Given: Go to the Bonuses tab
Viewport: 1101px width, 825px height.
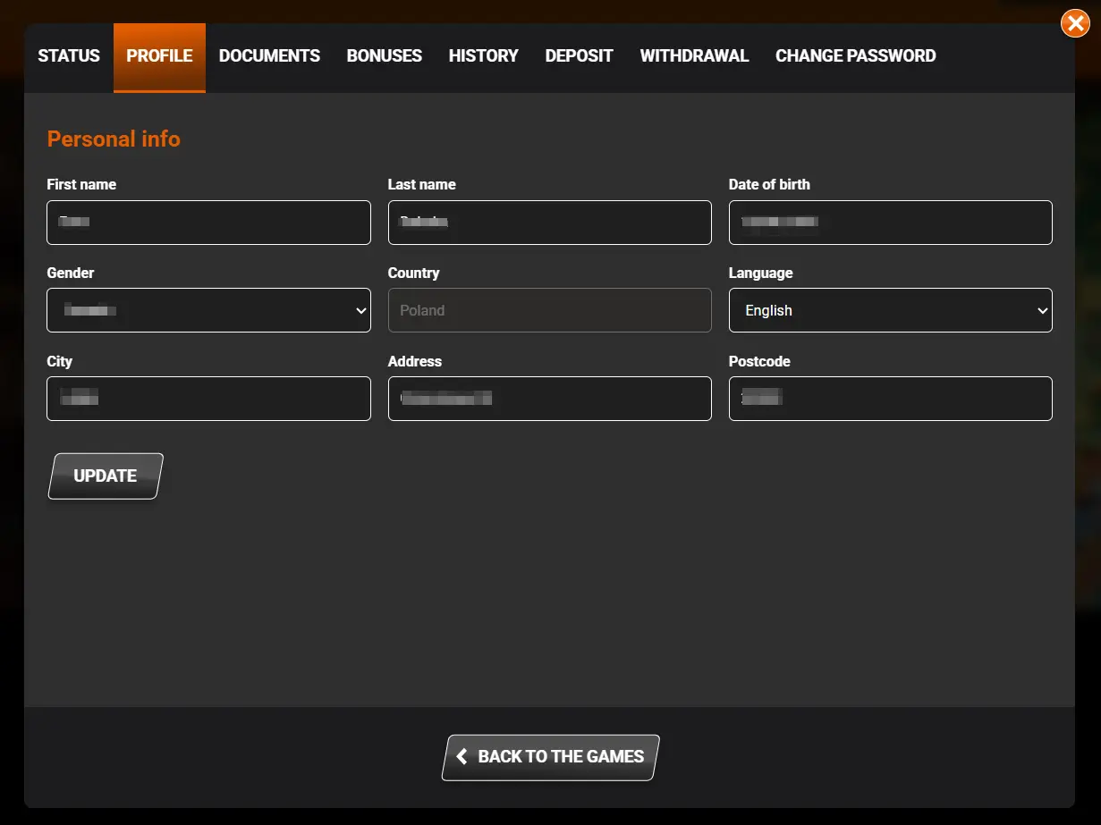Looking at the screenshot, I should (385, 56).
